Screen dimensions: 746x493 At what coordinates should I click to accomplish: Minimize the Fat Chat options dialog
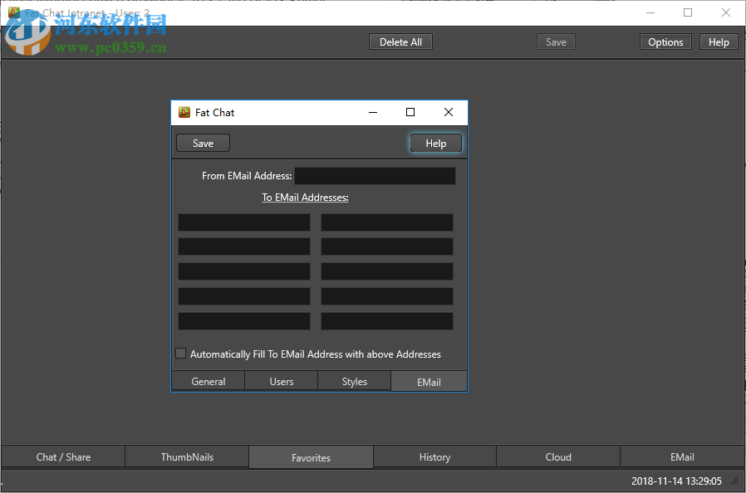(373, 113)
